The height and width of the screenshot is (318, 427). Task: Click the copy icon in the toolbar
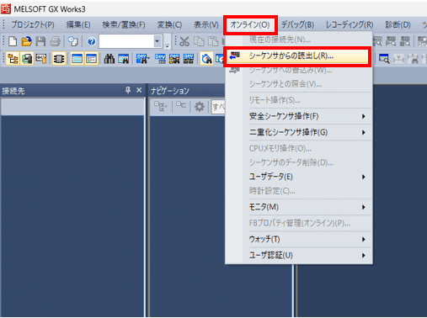point(199,42)
